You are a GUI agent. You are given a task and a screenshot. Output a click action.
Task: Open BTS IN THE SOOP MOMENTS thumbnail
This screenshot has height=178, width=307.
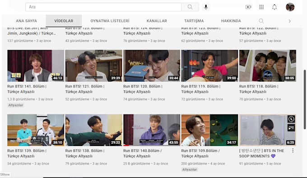coord(268,130)
